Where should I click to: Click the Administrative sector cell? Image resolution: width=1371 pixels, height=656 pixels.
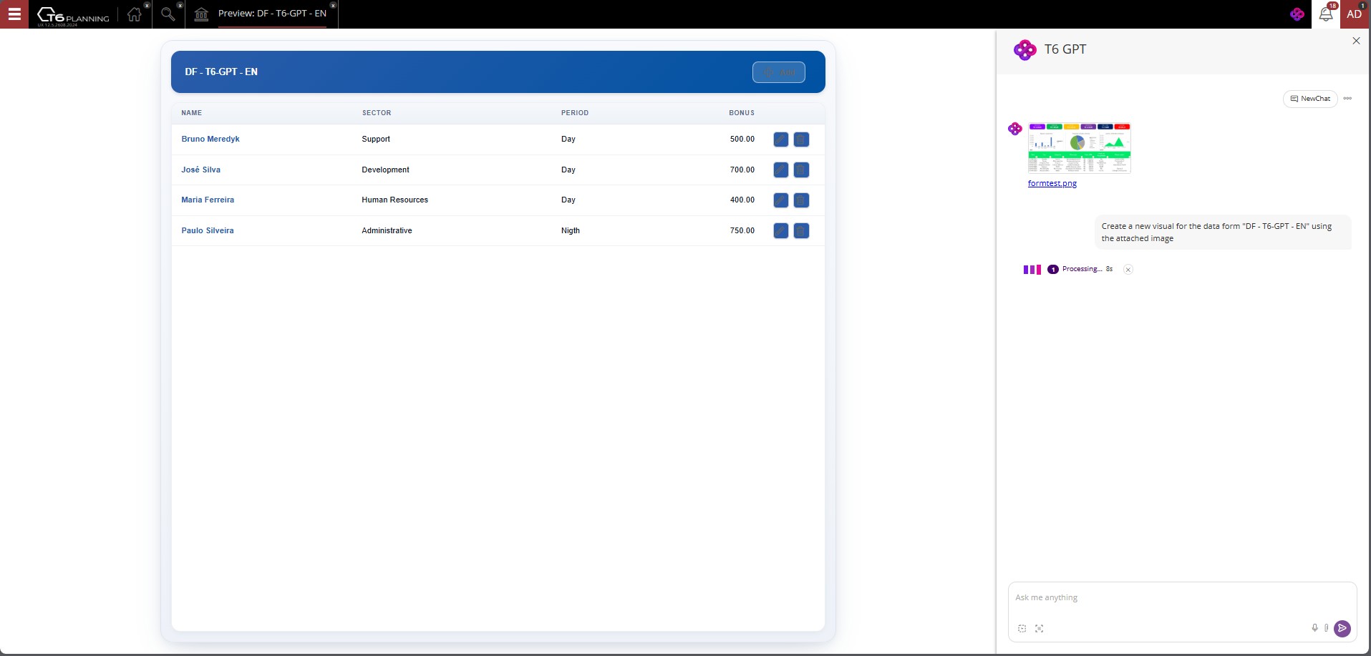[x=387, y=230]
